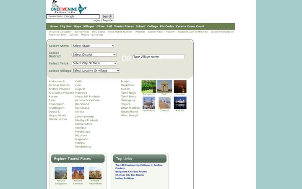Open the Hyderabad Charminar thumbnail
This screenshot has width=302, height=189.
(148, 103)
